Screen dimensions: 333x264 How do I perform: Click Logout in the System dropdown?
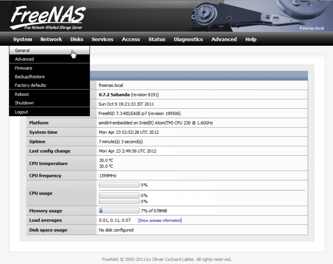point(49,112)
